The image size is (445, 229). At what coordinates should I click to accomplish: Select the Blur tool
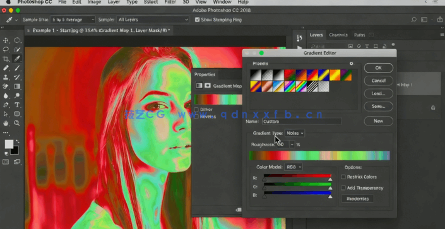pyautogui.click(x=6, y=96)
